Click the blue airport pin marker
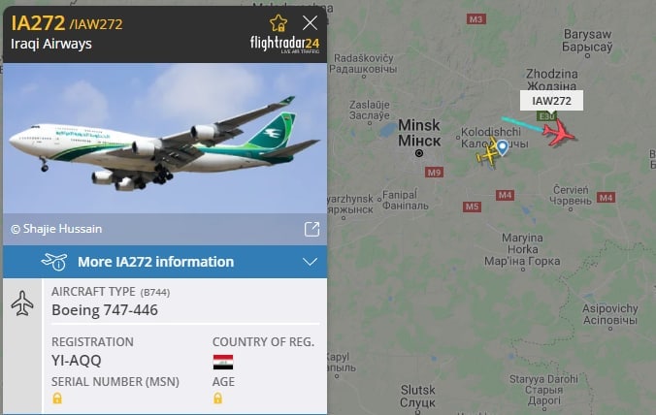656x415 pixels. [x=502, y=147]
